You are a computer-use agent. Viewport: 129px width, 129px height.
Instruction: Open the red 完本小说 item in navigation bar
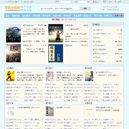(119, 15)
